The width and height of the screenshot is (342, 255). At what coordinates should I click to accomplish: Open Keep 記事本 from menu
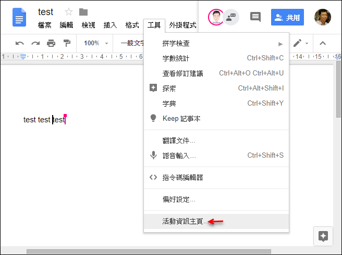[x=216, y=118]
